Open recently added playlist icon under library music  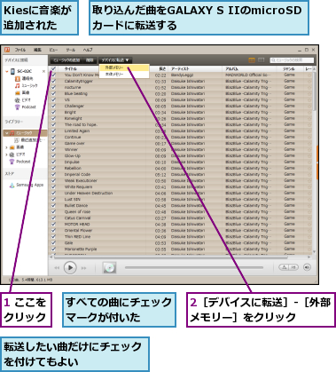point(17,140)
